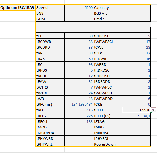
Task: Select the tRFCsb value 183
Action: 79,121
